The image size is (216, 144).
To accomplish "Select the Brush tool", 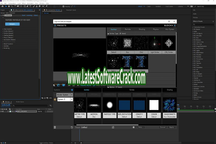I will pos(34,6).
